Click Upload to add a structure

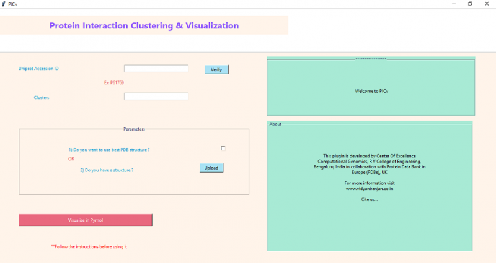pyautogui.click(x=211, y=168)
